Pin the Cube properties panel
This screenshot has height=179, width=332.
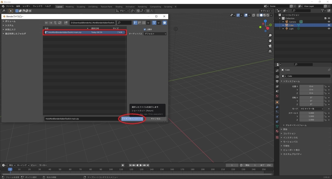click(329, 70)
